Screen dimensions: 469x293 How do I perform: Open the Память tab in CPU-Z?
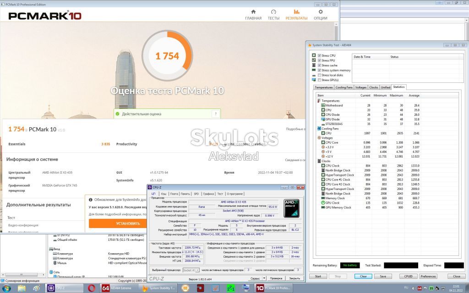coord(185,194)
